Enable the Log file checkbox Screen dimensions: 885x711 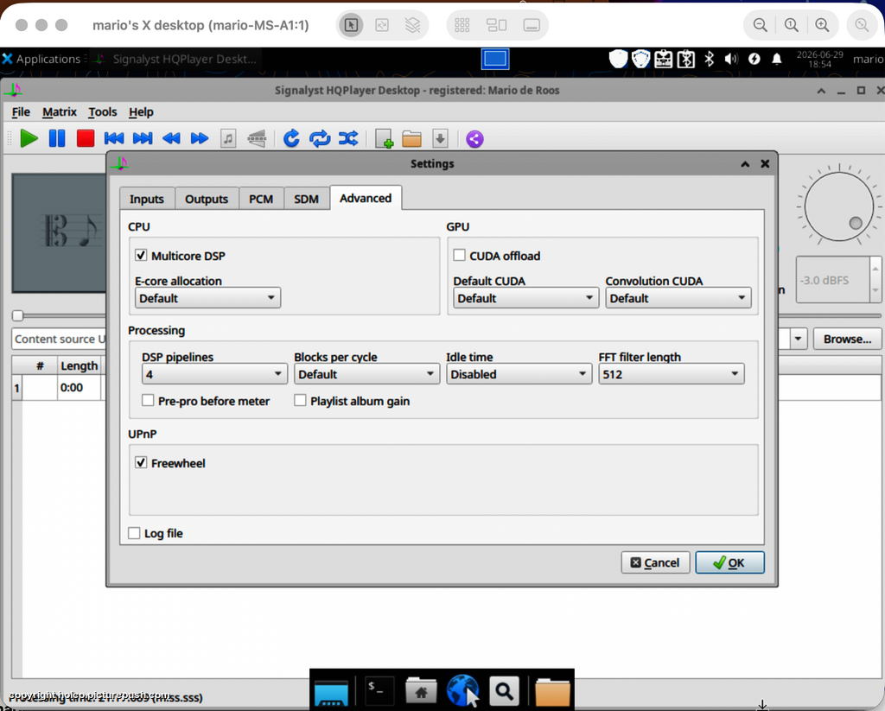coord(134,533)
